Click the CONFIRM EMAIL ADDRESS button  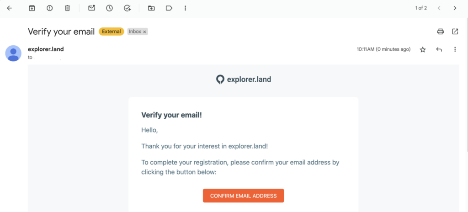point(243,196)
